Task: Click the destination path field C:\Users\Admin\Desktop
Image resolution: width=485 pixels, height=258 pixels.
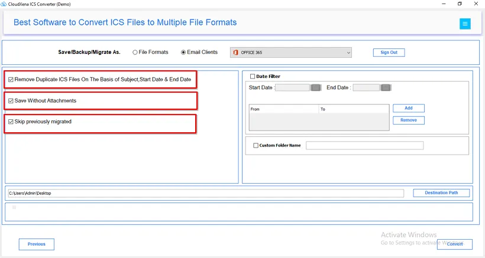Action: tap(206, 193)
